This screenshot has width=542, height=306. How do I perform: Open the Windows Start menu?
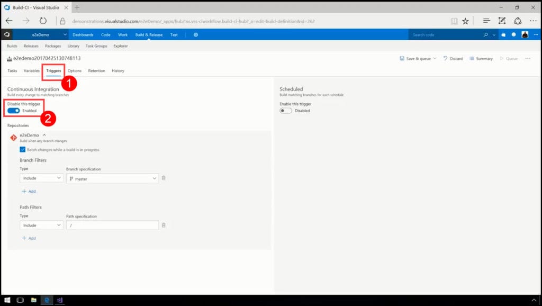pyautogui.click(x=7, y=300)
